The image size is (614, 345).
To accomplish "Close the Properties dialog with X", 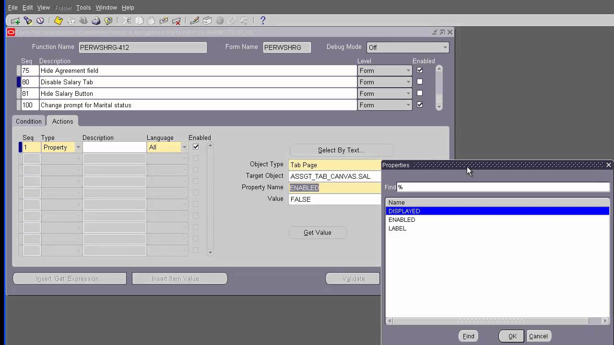I will coord(608,165).
